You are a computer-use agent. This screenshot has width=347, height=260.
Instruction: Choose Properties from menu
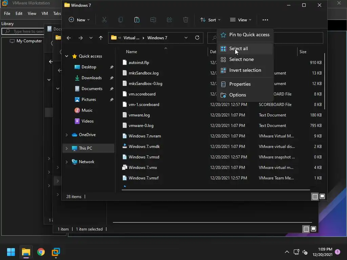coord(245,84)
